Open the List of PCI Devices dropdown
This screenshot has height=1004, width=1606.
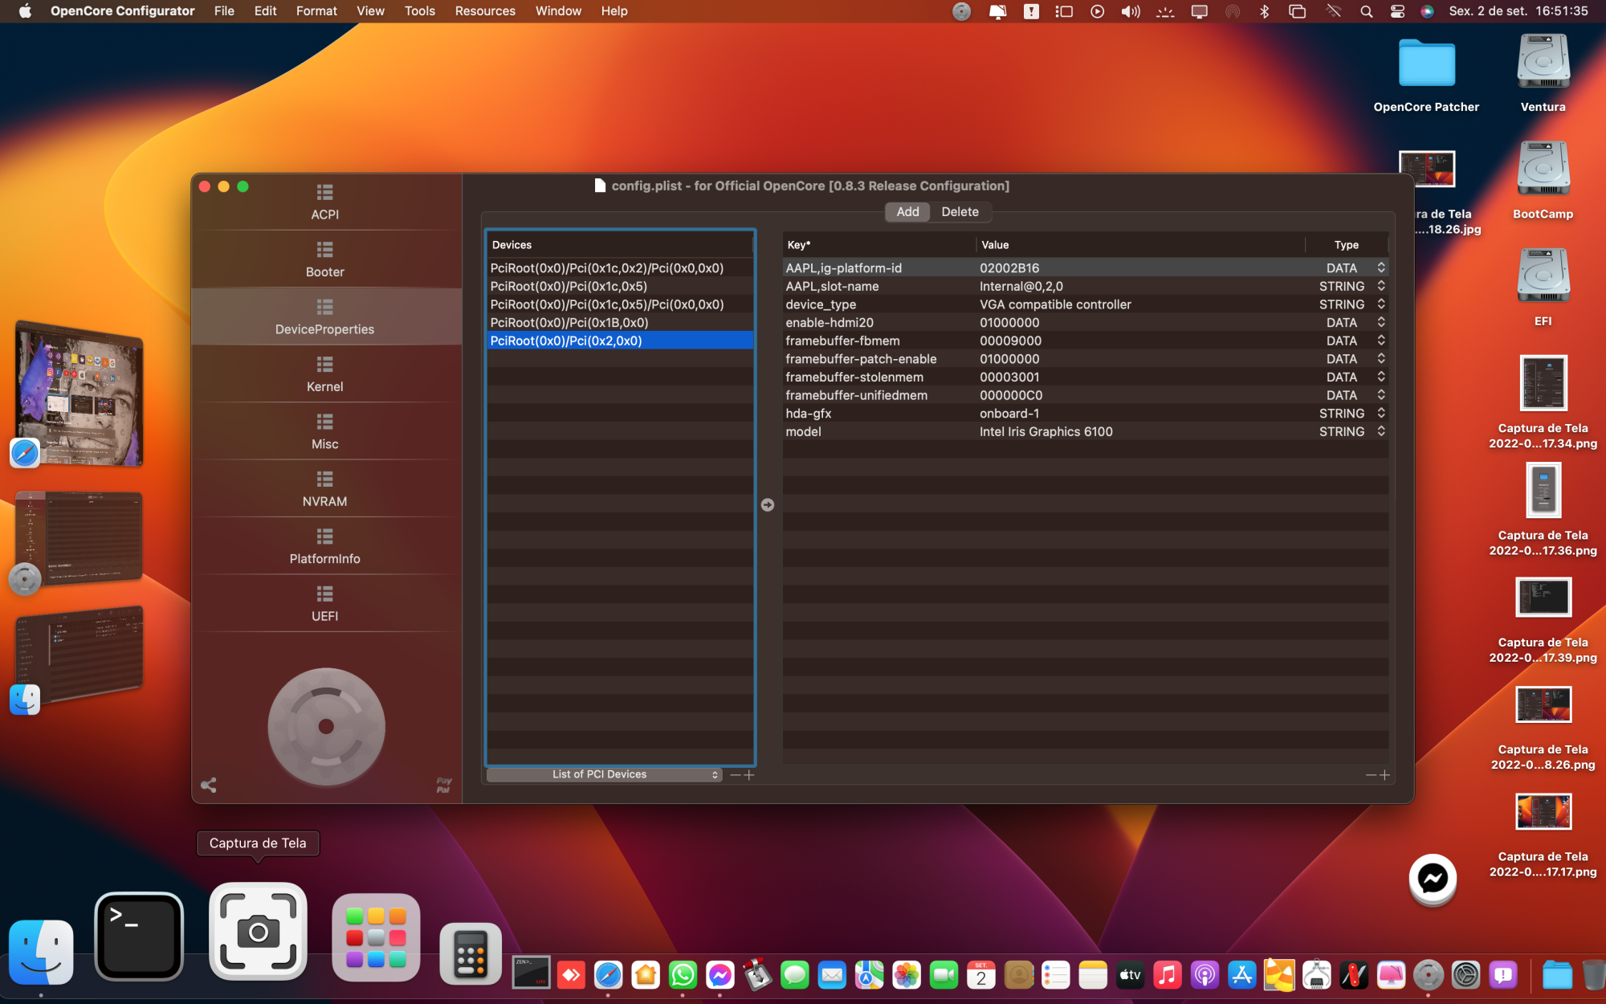point(604,774)
